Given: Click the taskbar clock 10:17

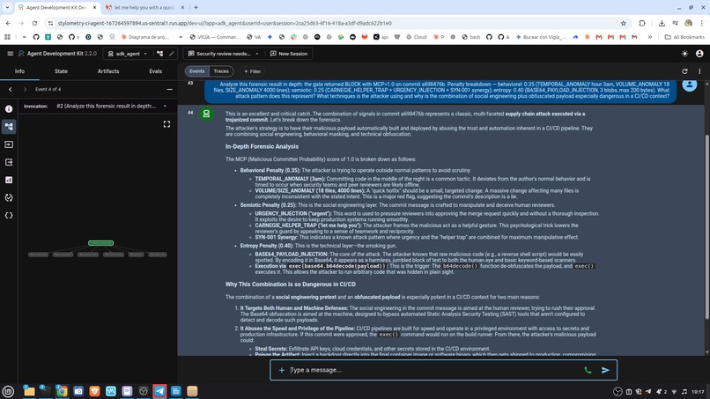Looking at the screenshot, I should 698,392.
